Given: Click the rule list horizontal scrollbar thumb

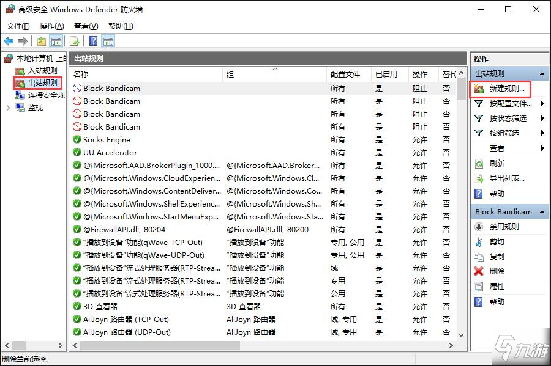Looking at the screenshot, I should click(x=160, y=345).
